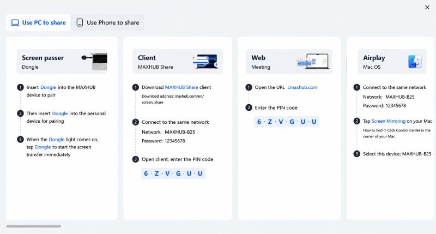
Task: Switch to Use Phone to share tab
Action: point(107,22)
